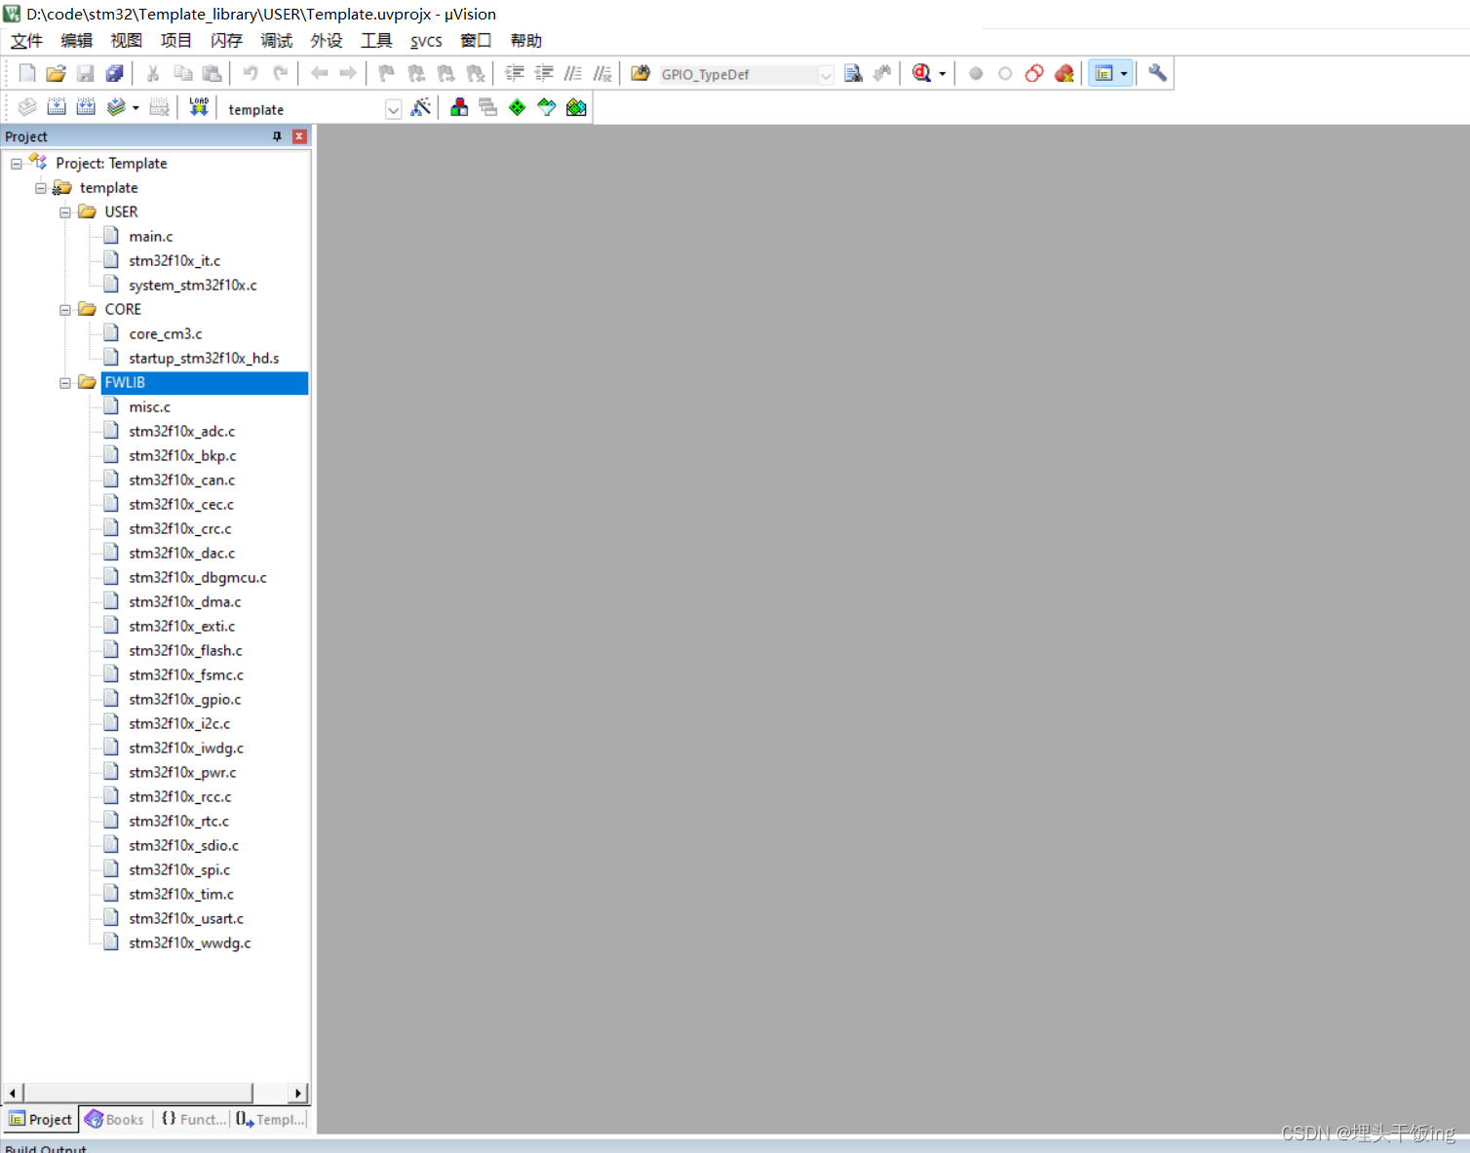Collapse the Project: Template root node
The image size is (1470, 1153).
click(x=17, y=164)
